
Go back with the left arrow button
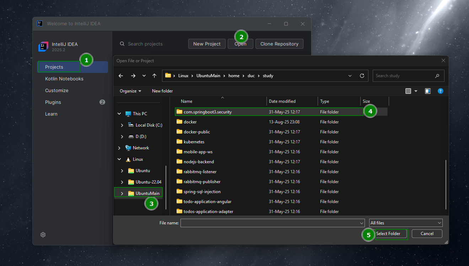click(121, 76)
